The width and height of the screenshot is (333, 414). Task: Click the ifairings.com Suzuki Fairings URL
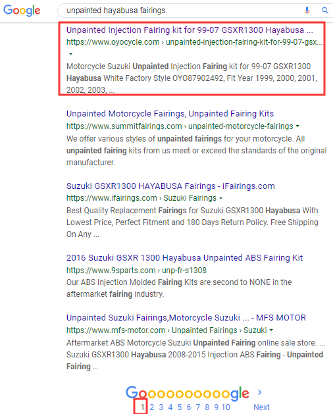(x=141, y=198)
